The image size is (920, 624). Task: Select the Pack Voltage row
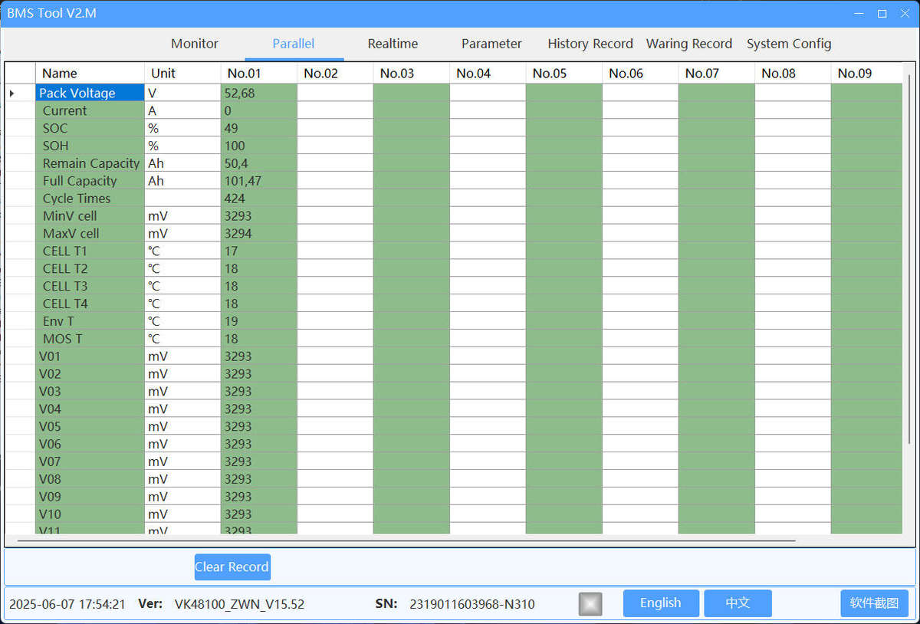[90, 93]
